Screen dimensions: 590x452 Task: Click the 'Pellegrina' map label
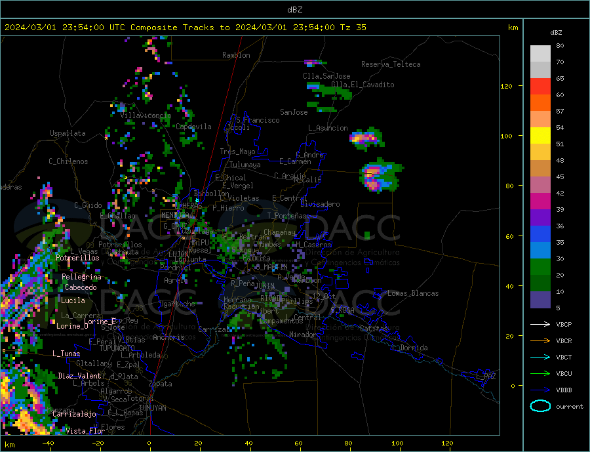tap(82, 277)
